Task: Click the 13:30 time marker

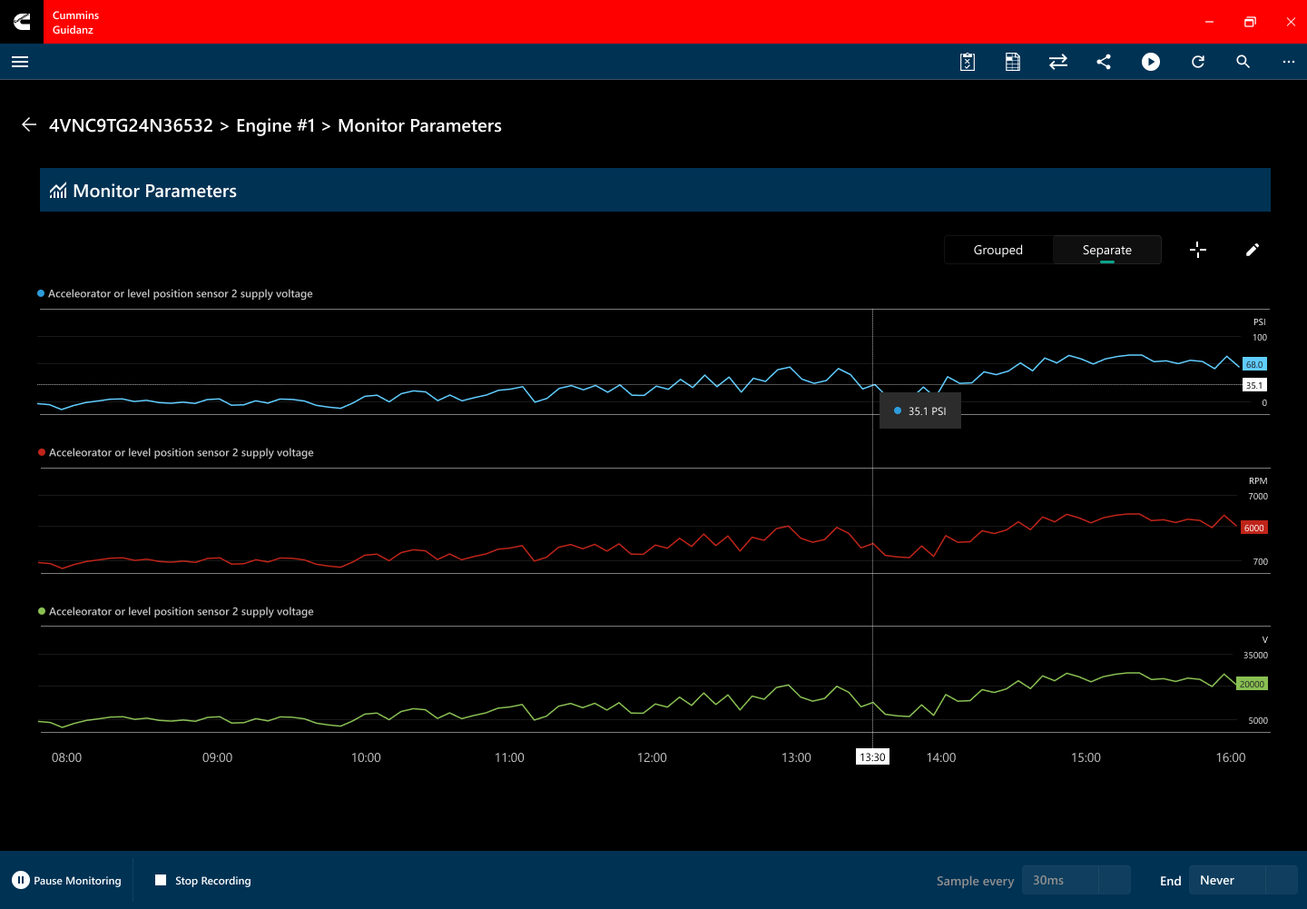Action: pyautogui.click(x=872, y=756)
